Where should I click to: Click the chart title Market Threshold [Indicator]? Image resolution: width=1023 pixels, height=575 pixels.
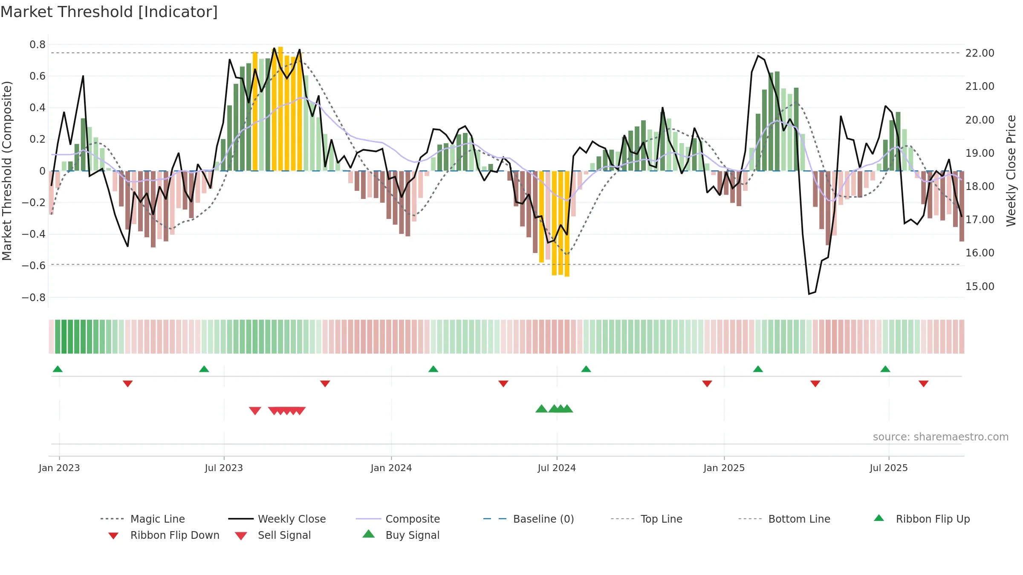109,12
